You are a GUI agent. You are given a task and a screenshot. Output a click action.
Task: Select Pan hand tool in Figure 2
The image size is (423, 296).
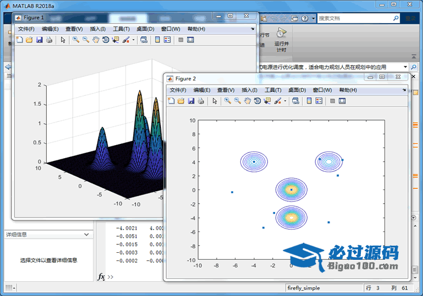tap(247, 101)
